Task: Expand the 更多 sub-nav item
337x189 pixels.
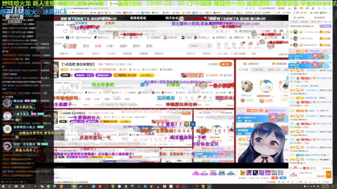Action: click(254, 54)
